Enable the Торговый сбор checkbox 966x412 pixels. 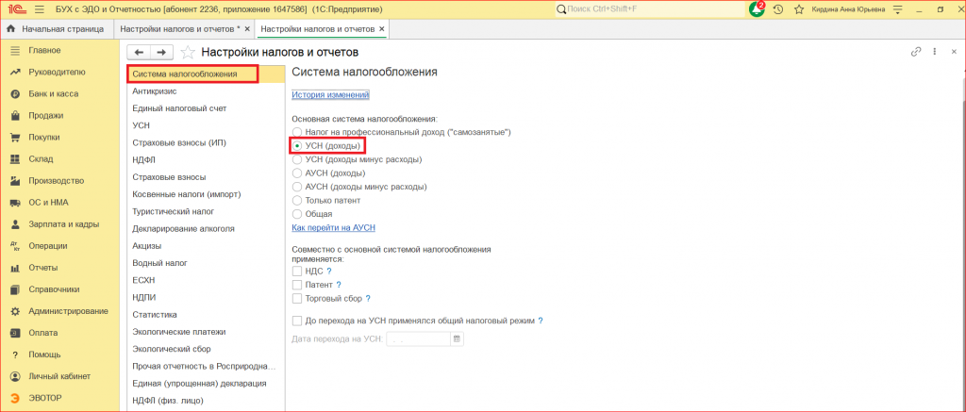click(x=297, y=298)
